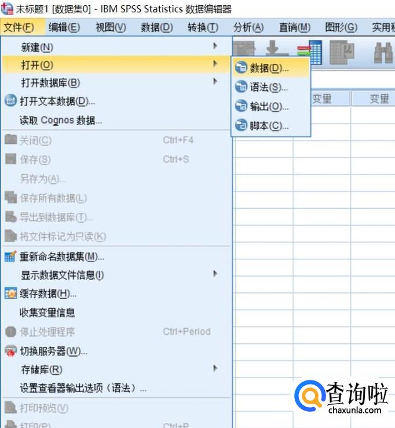Select 打开(O) menu entry
Screen dimensions: 395x428
coord(116,65)
